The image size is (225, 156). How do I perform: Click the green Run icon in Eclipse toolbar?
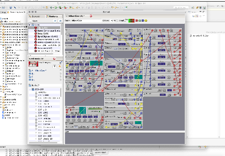point(56,7)
